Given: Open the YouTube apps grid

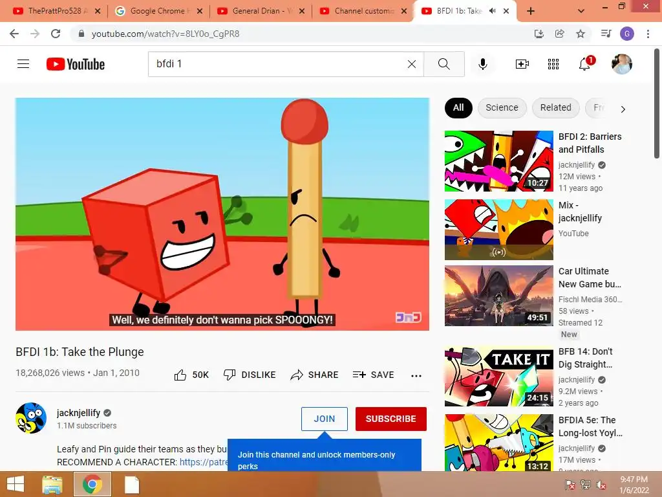Looking at the screenshot, I should pos(553,64).
